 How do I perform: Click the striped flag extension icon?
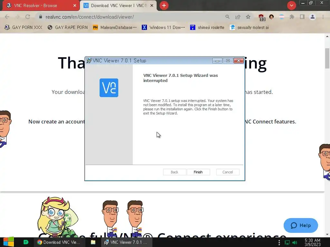[x=282, y=17]
